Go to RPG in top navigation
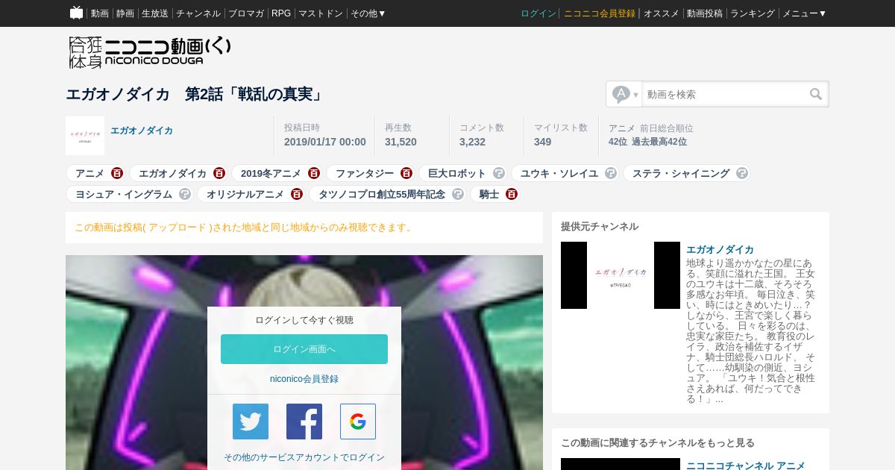The image size is (895, 470). 281,13
